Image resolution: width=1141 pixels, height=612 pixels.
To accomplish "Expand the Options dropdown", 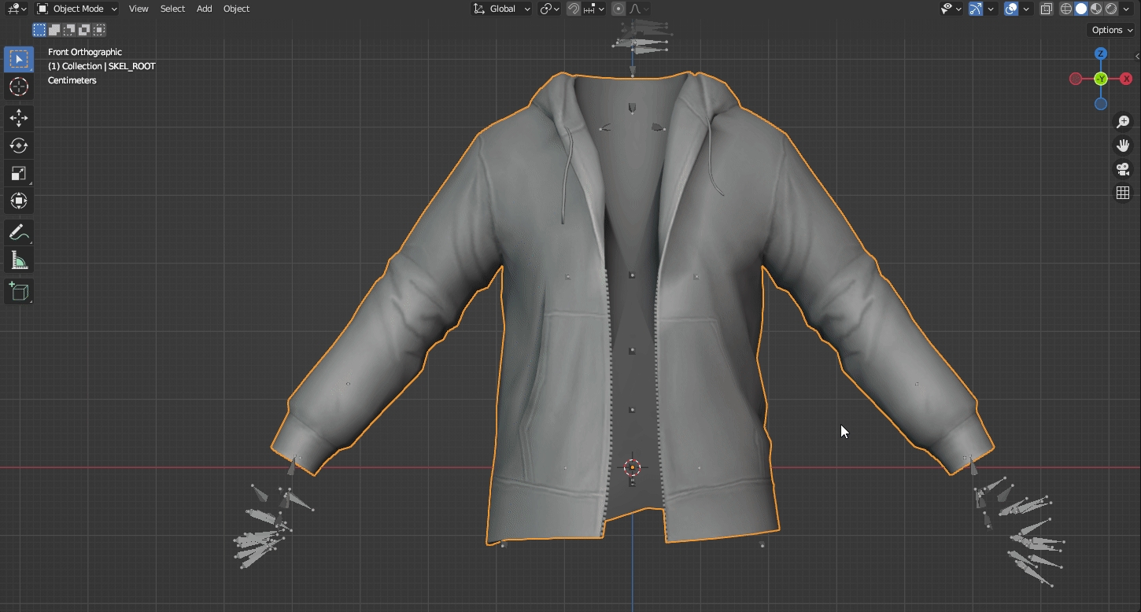I will click(1112, 30).
